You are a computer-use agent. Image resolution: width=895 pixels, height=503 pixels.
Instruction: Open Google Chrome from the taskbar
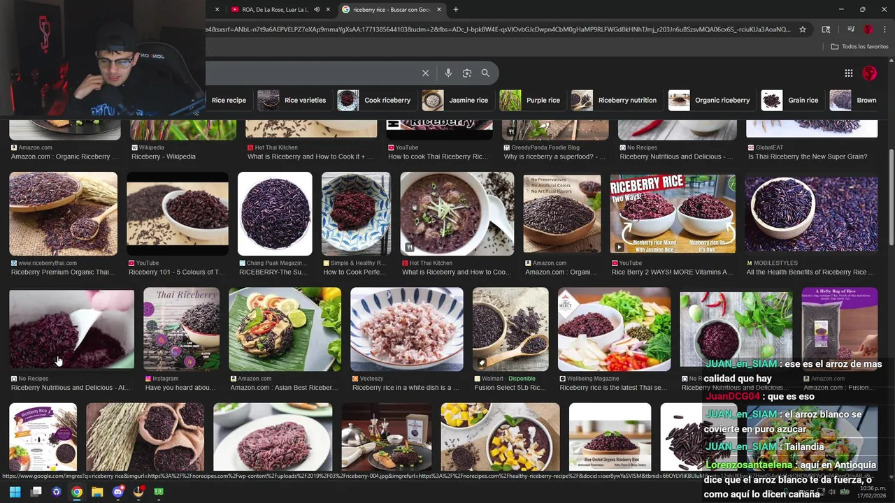[x=77, y=492]
